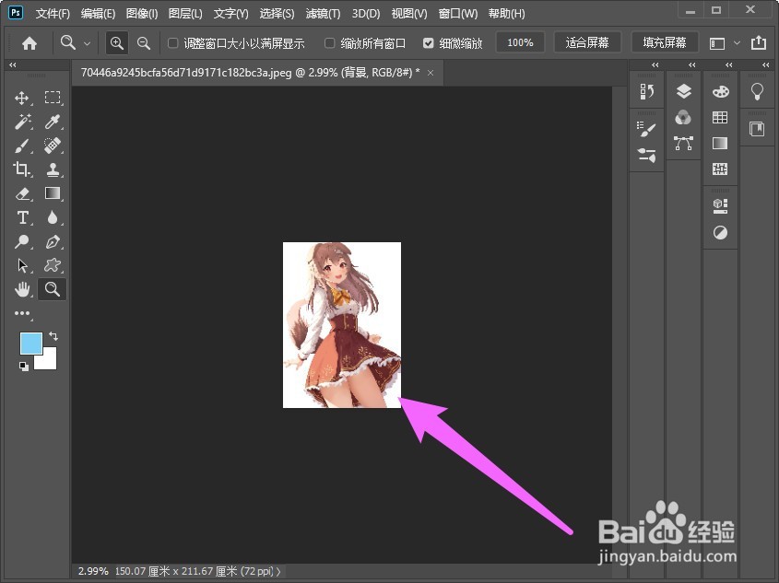The width and height of the screenshot is (779, 583).
Task: Open the Channels panel icon
Action: tap(683, 118)
